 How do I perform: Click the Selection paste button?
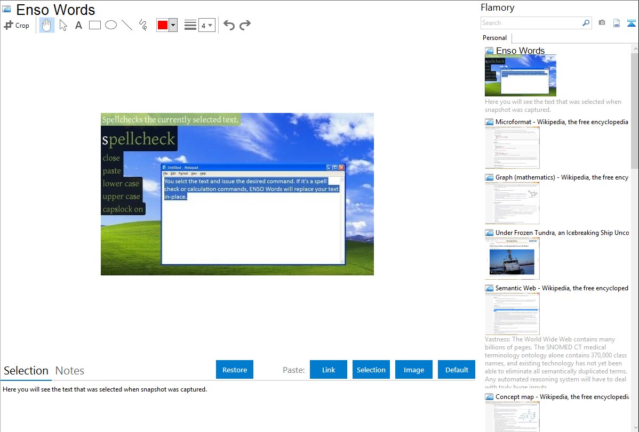point(371,370)
